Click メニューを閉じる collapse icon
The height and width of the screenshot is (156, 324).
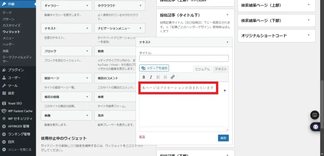click(x=4, y=149)
